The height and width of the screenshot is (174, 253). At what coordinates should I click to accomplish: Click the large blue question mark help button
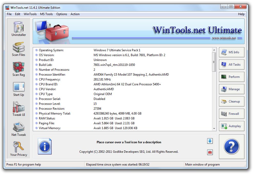coord(232,147)
